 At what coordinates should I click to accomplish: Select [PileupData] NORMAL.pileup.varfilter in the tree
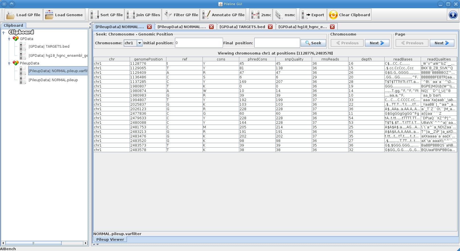pos(58,71)
